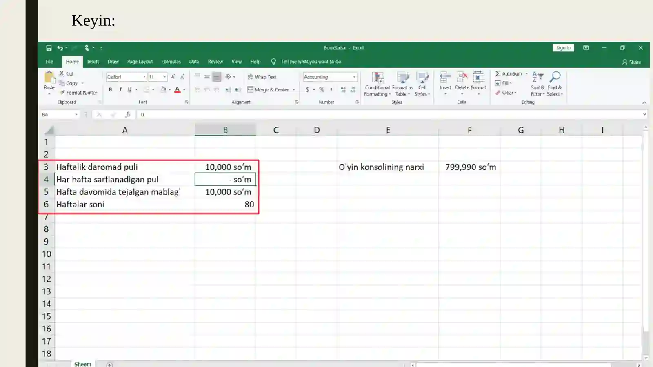This screenshot has height=367, width=653.
Task: Apply the fill color paint bucket
Action: (163, 89)
